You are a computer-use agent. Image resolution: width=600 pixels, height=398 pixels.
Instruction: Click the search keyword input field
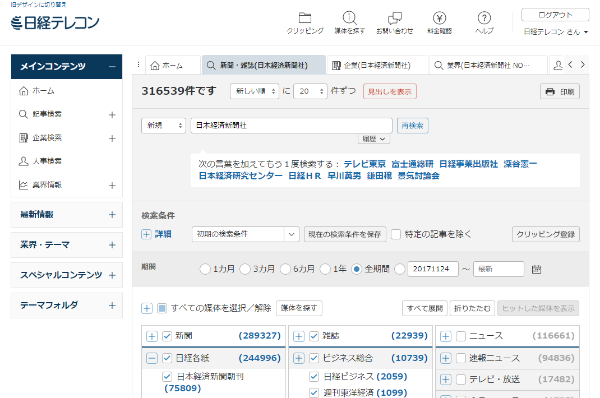point(292,126)
